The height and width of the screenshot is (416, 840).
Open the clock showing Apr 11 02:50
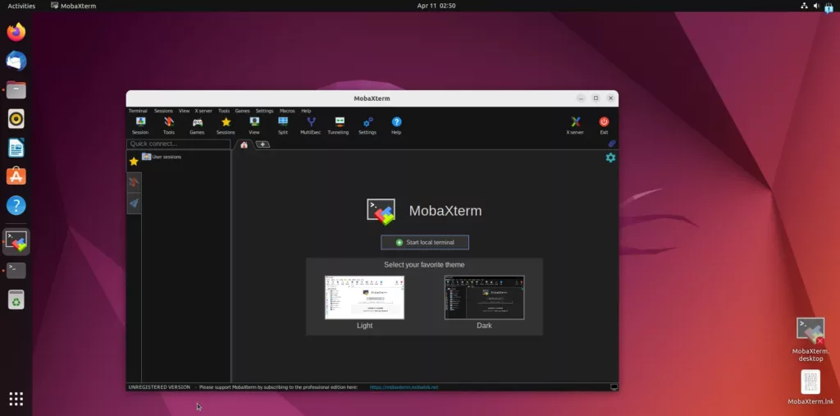point(436,6)
